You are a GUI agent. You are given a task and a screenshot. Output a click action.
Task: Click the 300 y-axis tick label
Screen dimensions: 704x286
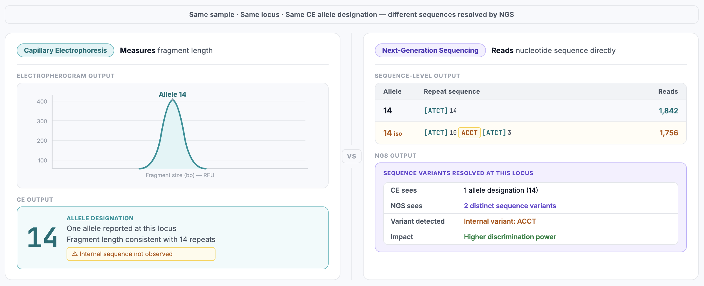42,121
